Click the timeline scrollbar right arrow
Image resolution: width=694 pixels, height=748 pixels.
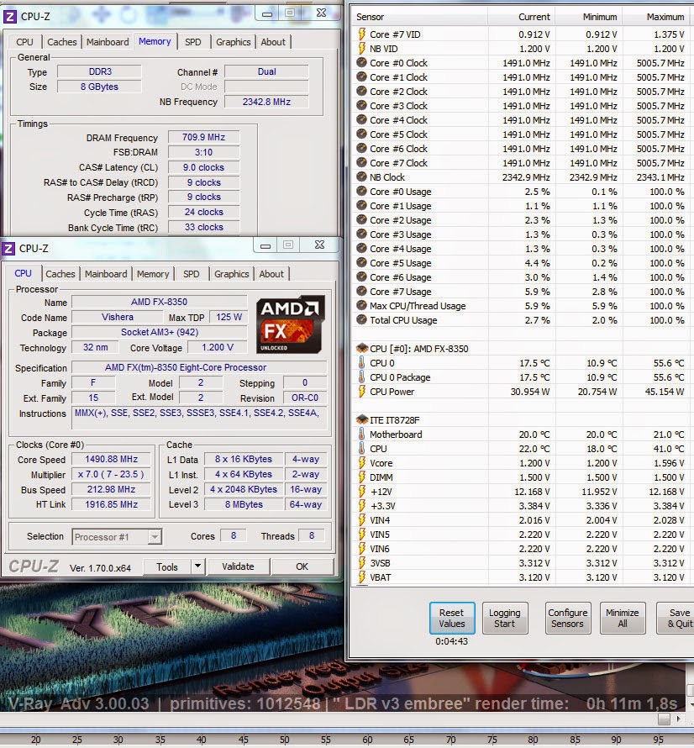coord(679,719)
